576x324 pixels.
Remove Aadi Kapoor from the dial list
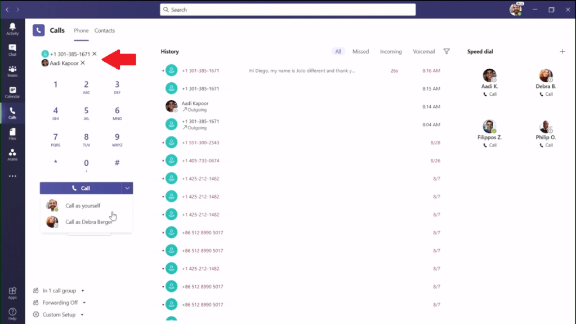click(83, 63)
